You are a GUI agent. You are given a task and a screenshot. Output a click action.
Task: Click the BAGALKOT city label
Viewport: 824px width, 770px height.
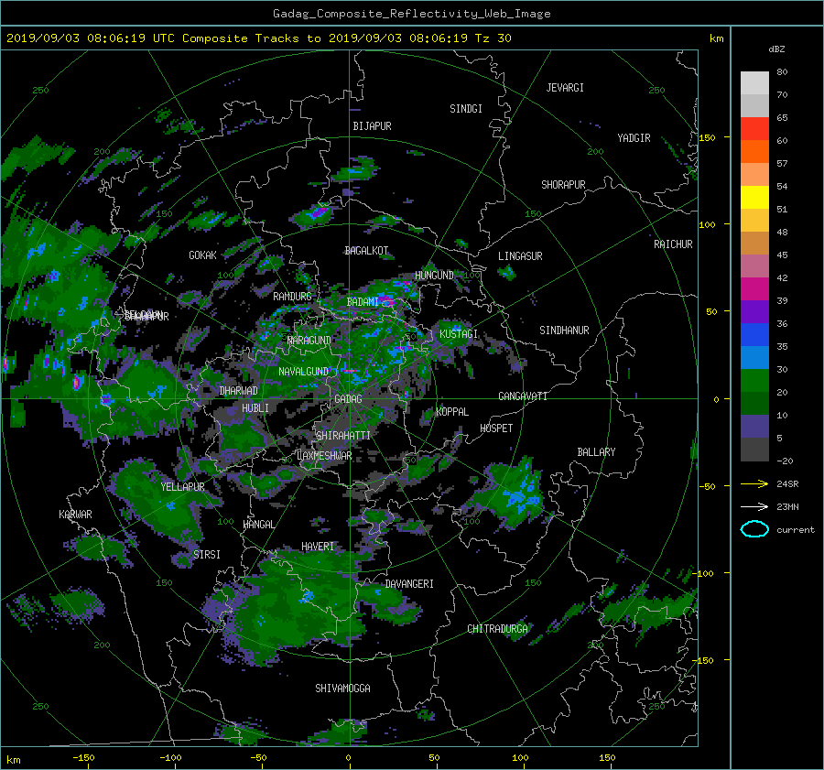366,251
